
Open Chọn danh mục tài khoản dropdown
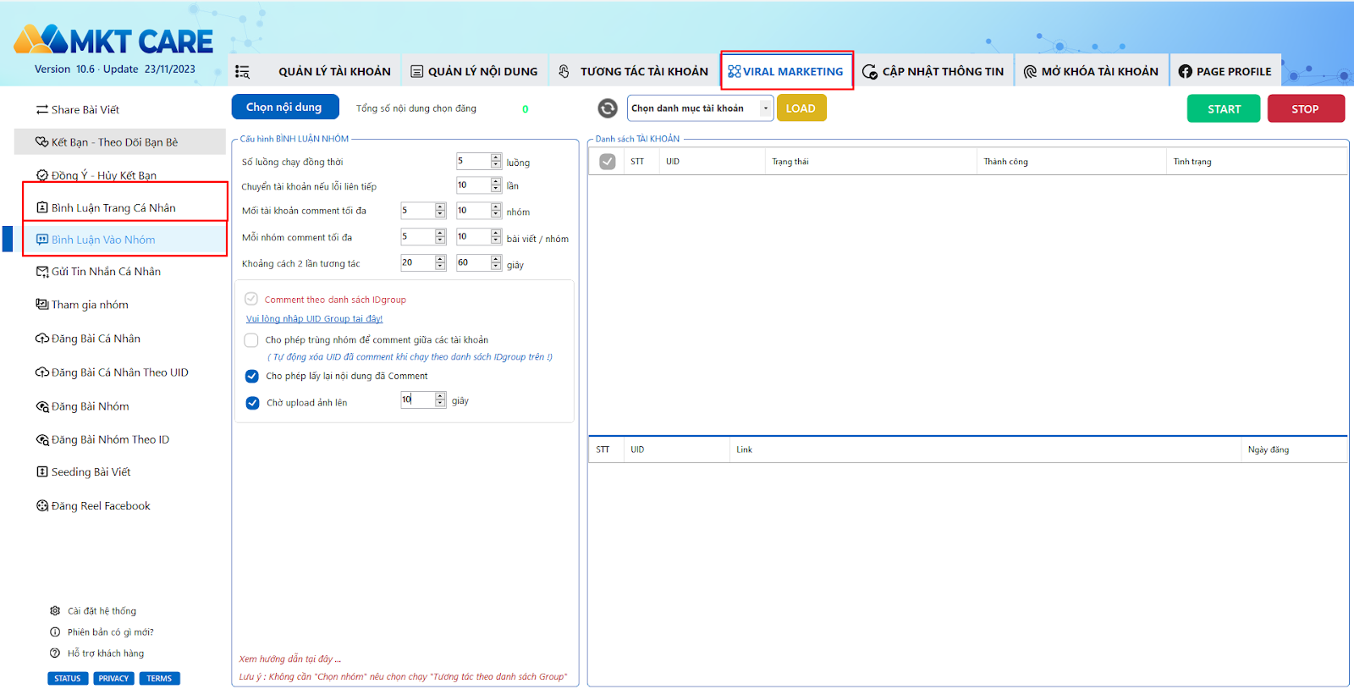pos(701,108)
